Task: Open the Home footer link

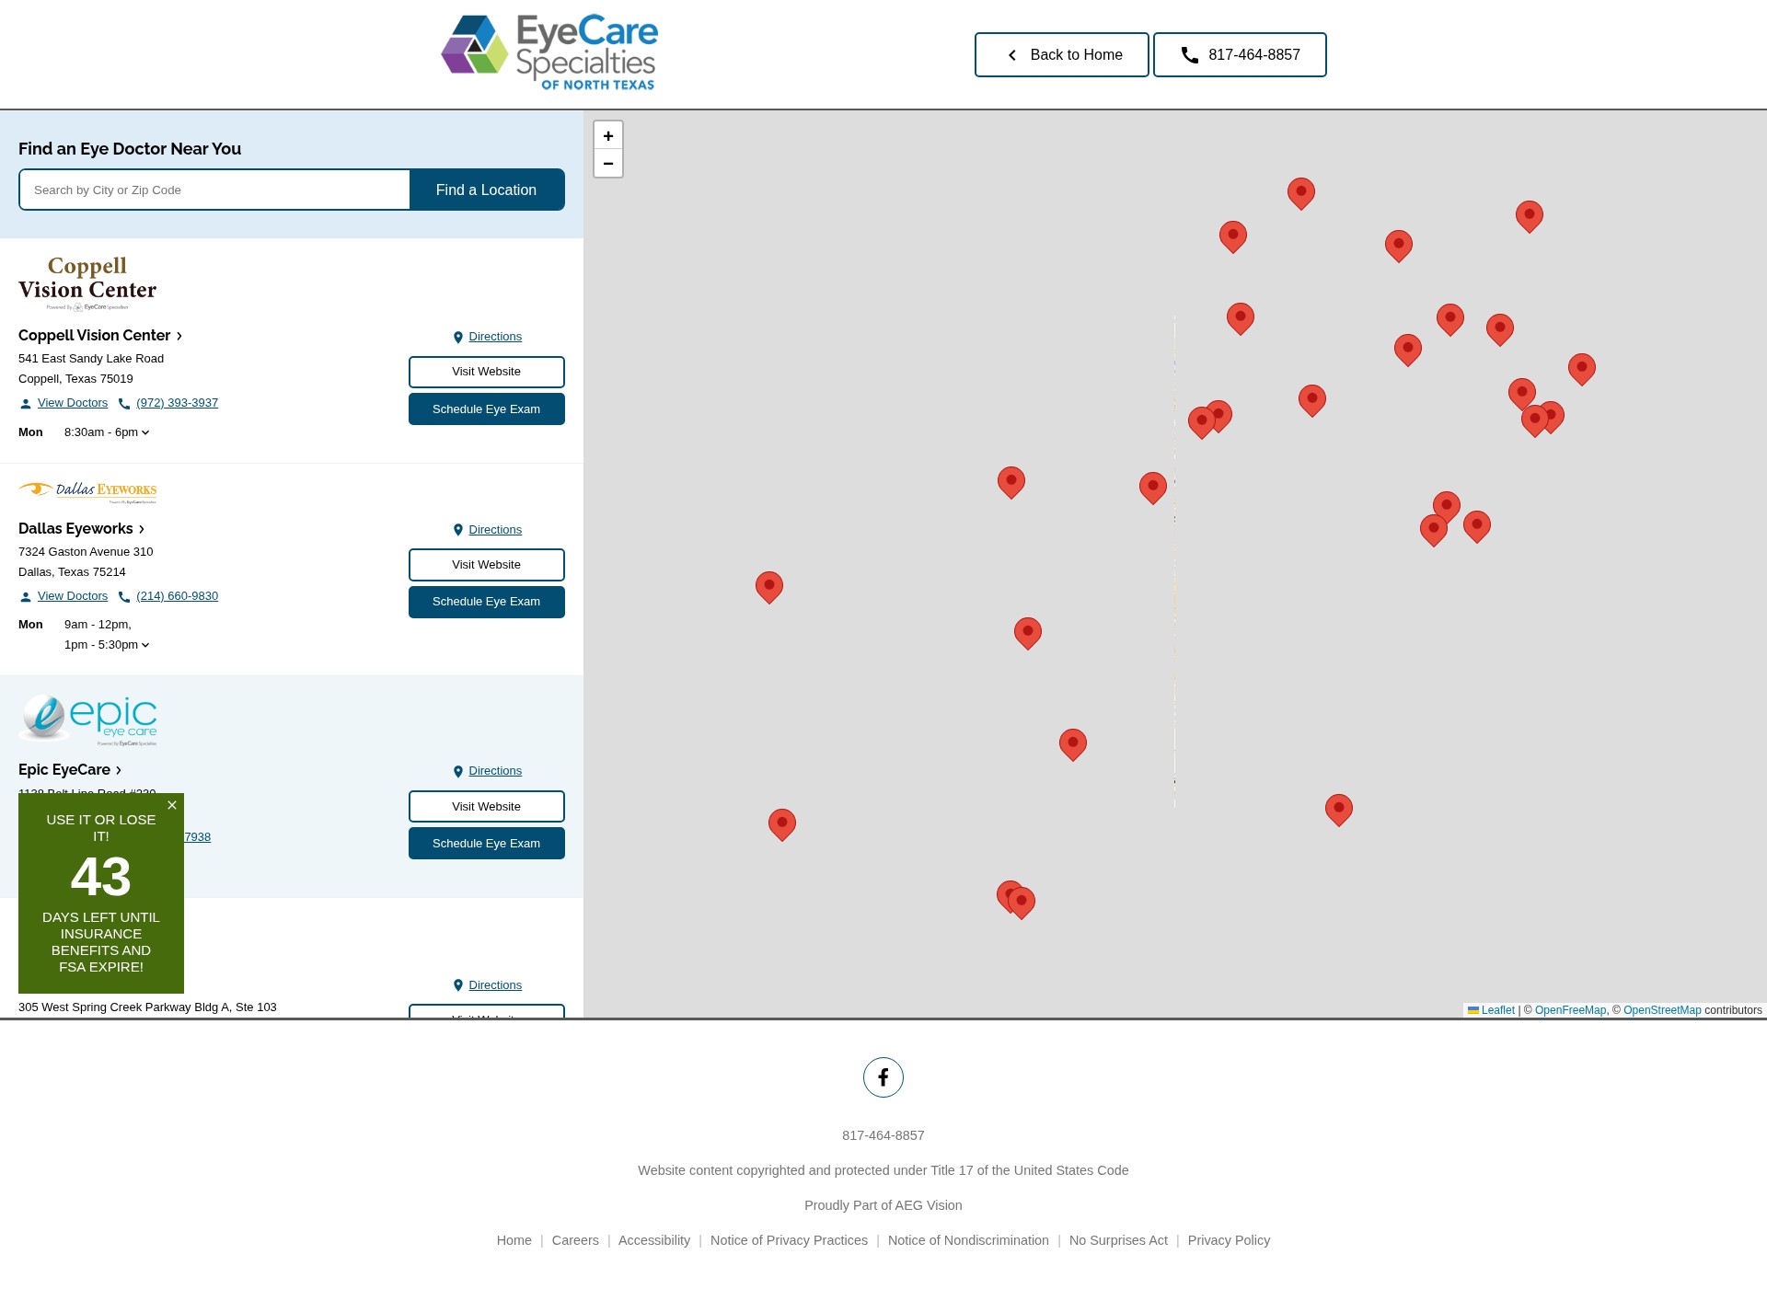Action: pos(514,1240)
